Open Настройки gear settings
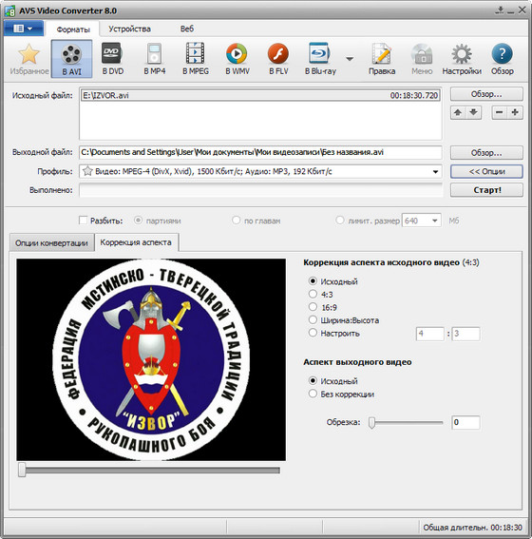Image resolution: width=532 pixels, height=539 pixels. pos(462,59)
